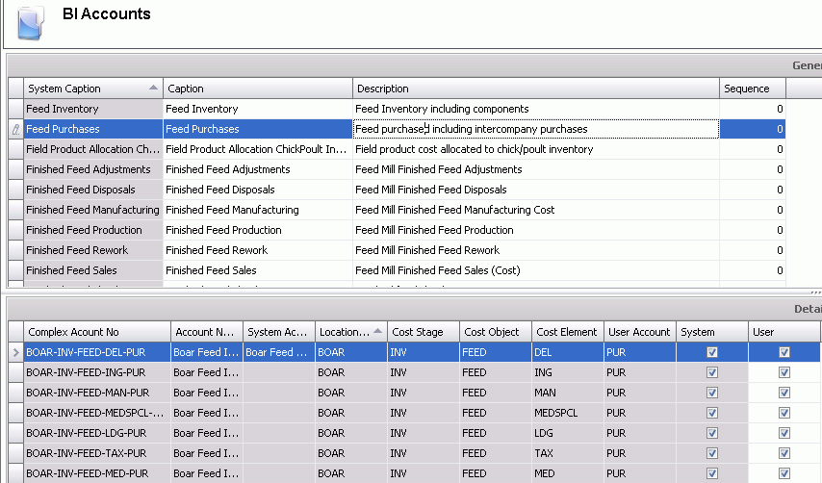Click the Feed Purchases description edit field
The height and width of the screenshot is (483, 822).
(x=535, y=129)
